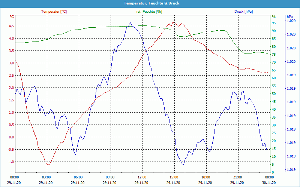Click the blue hPa axis unit label
Image resolution: width=300 pixels, height=187 pixels.
click(x=290, y=17)
